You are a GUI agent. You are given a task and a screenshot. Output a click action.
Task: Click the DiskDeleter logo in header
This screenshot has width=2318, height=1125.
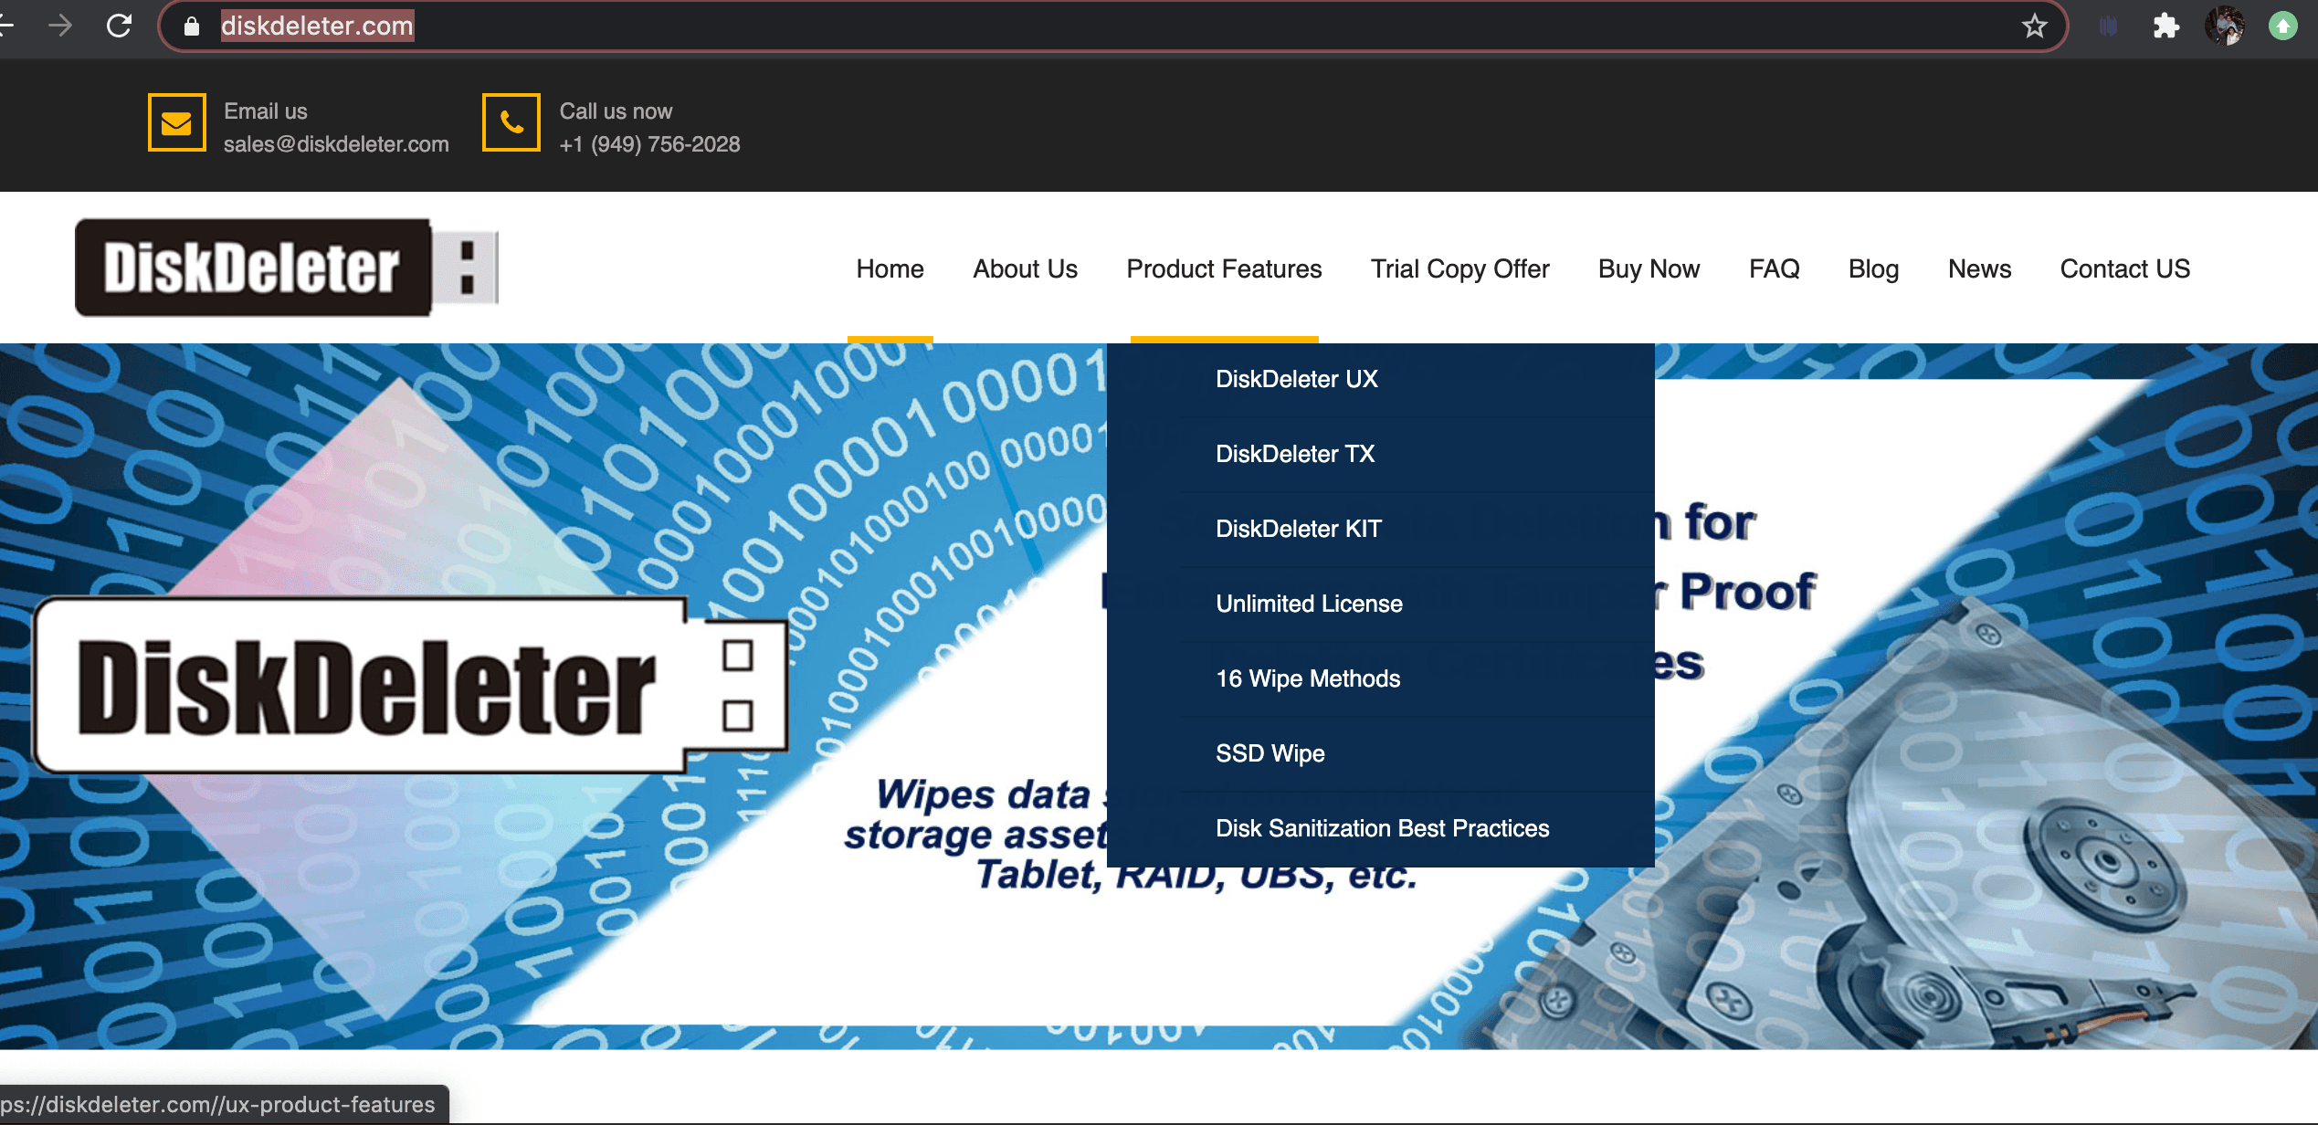(x=286, y=268)
